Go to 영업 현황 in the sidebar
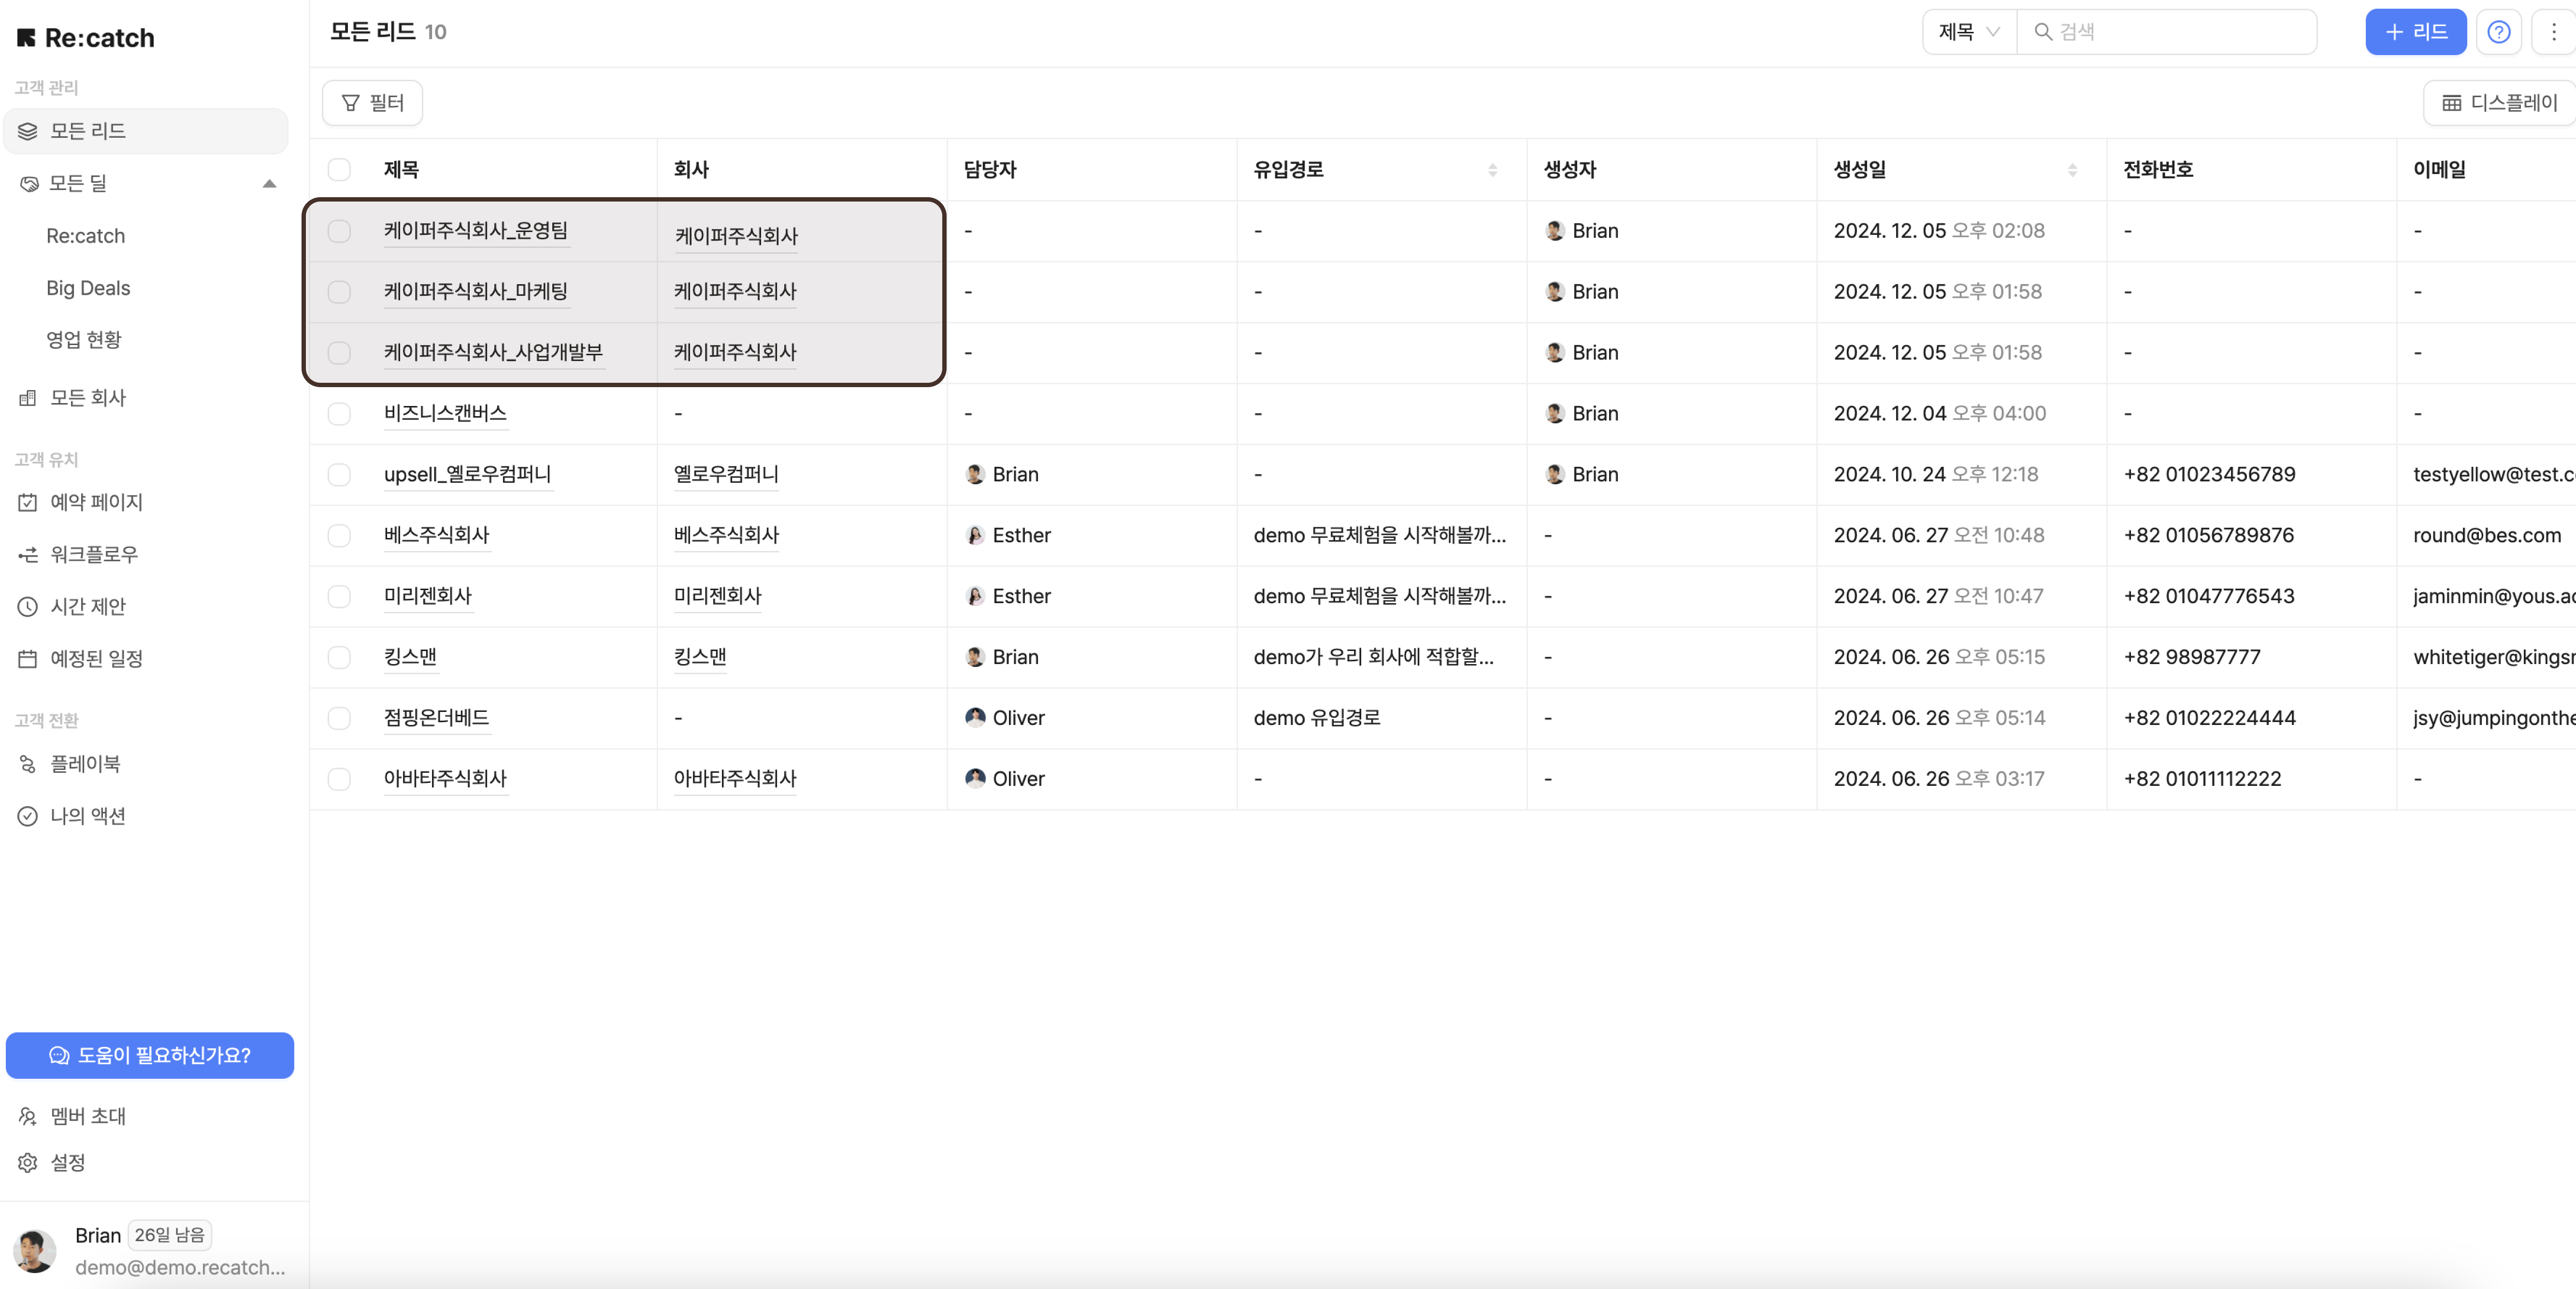The width and height of the screenshot is (2576, 1289). [x=84, y=340]
